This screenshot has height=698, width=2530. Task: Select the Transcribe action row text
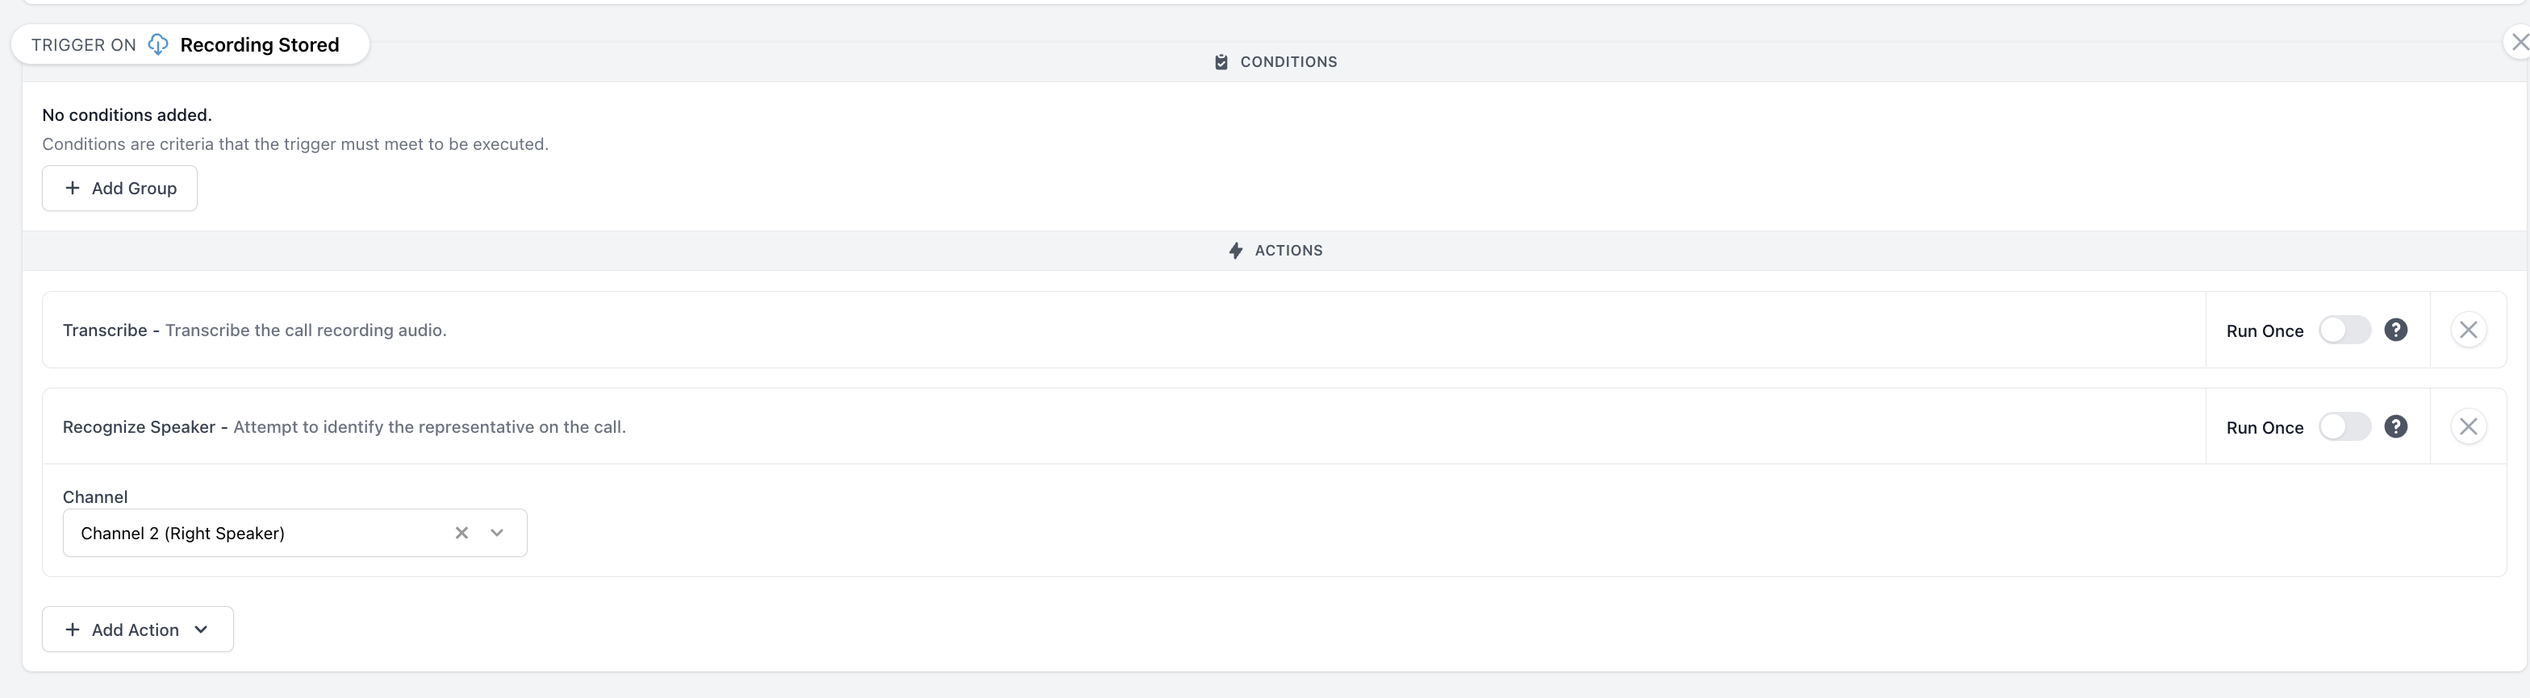click(x=254, y=330)
